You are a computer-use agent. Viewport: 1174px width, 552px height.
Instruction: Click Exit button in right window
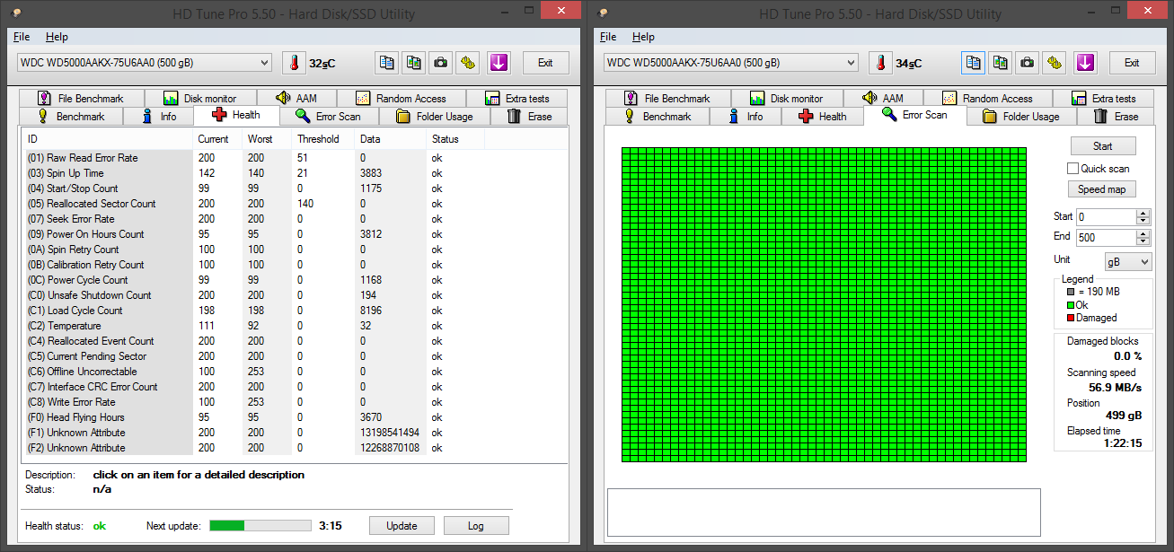(x=1132, y=63)
